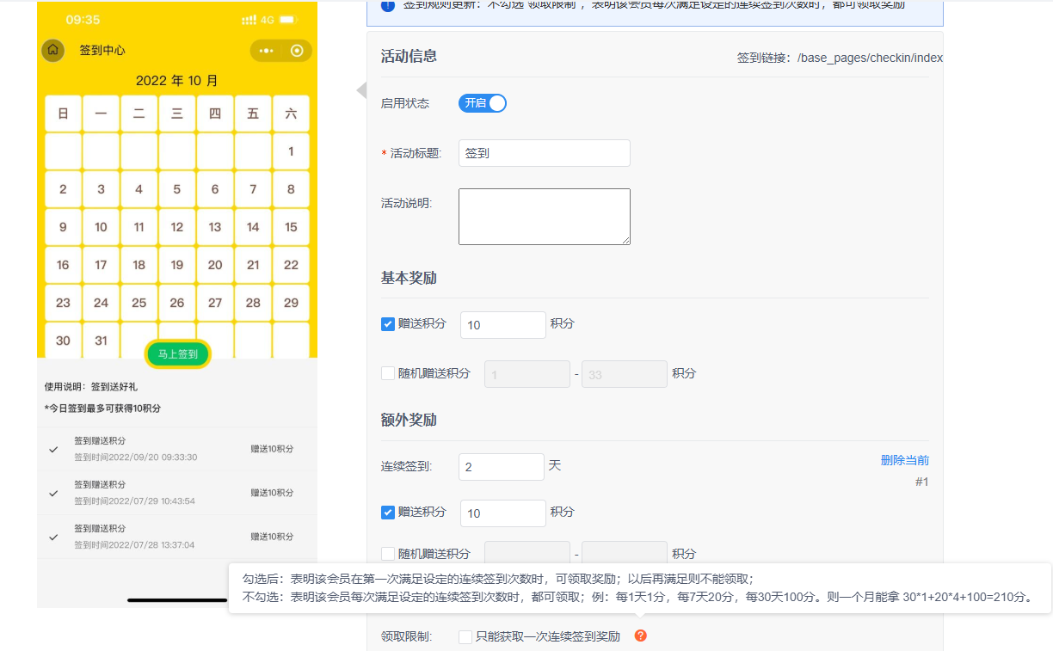
Task: Focus the 活动说明 text area
Action: [x=544, y=217]
